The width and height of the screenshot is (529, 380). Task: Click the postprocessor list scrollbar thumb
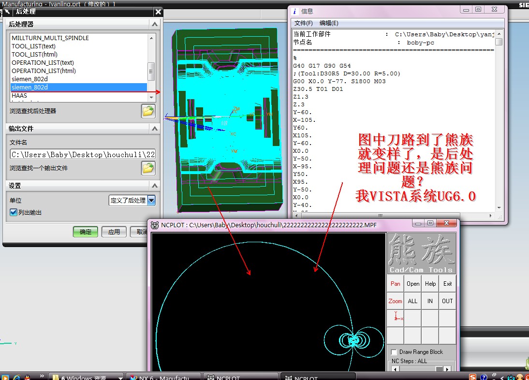(x=151, y=71)
